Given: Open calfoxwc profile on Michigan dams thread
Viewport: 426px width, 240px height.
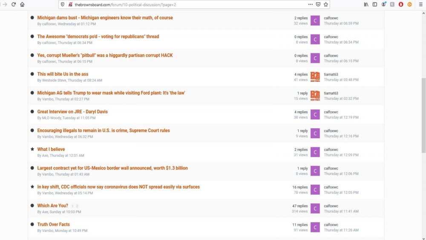Looking at the screenshot, I should tap(331, 18).
